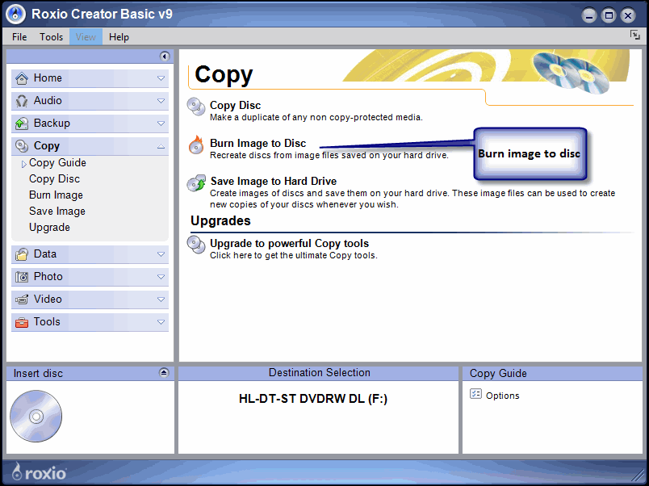This screenshot has width=649, height=486.
Task: Click the Home house icon in sidebar
Action: click(22, 78)
